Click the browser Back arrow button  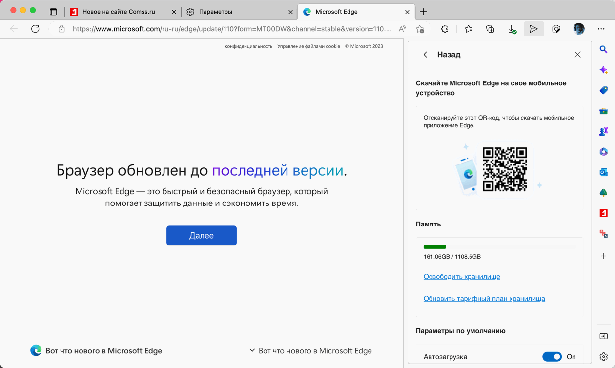click(x=14, y=29)
